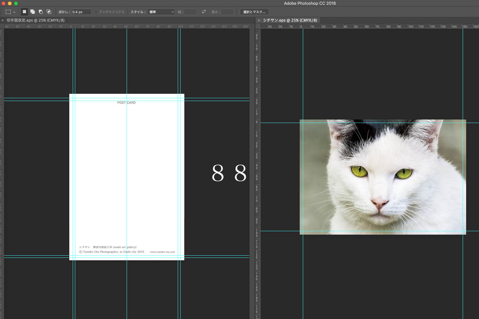Click the macOS red close window button
Image resolution: width=479 pixels, height=319 pixels.
[3, 3]
